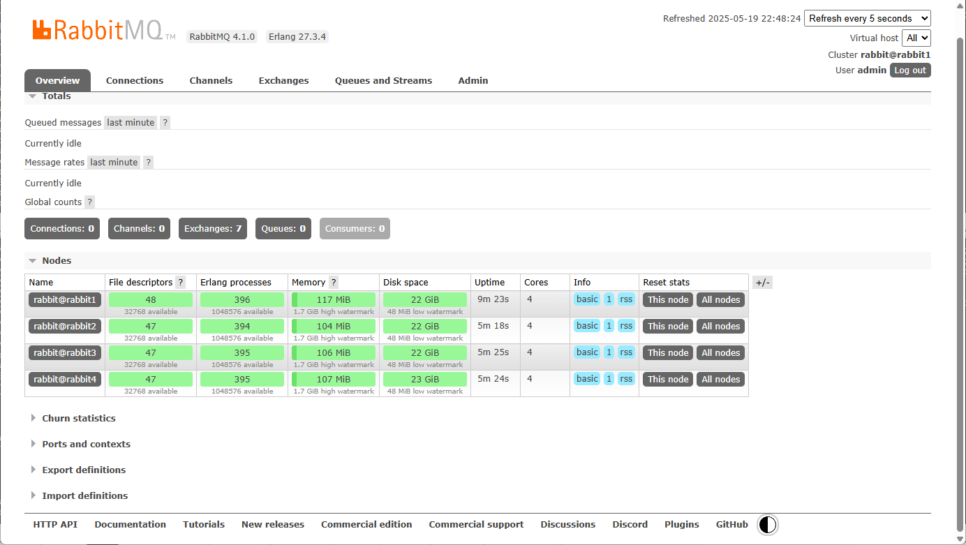
Task: Click rss tag for rabbit@rabbit2
Action: (x=626, y=326)
